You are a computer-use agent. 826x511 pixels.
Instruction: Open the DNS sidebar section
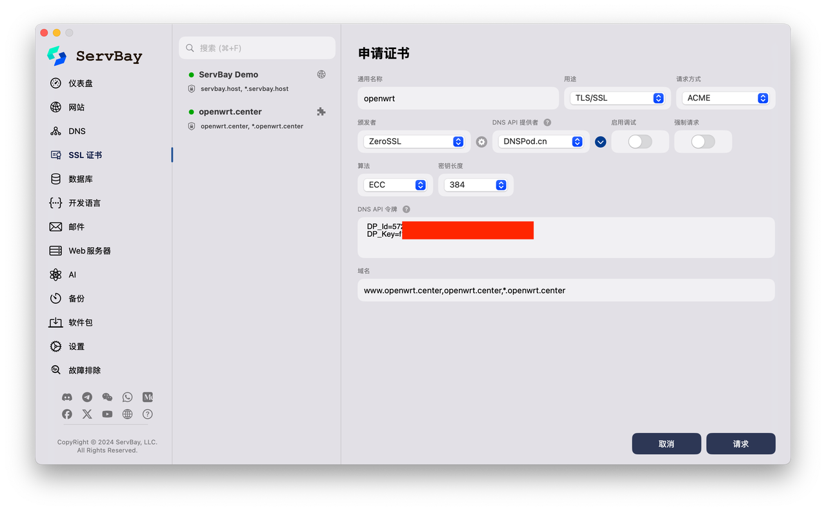77,131
